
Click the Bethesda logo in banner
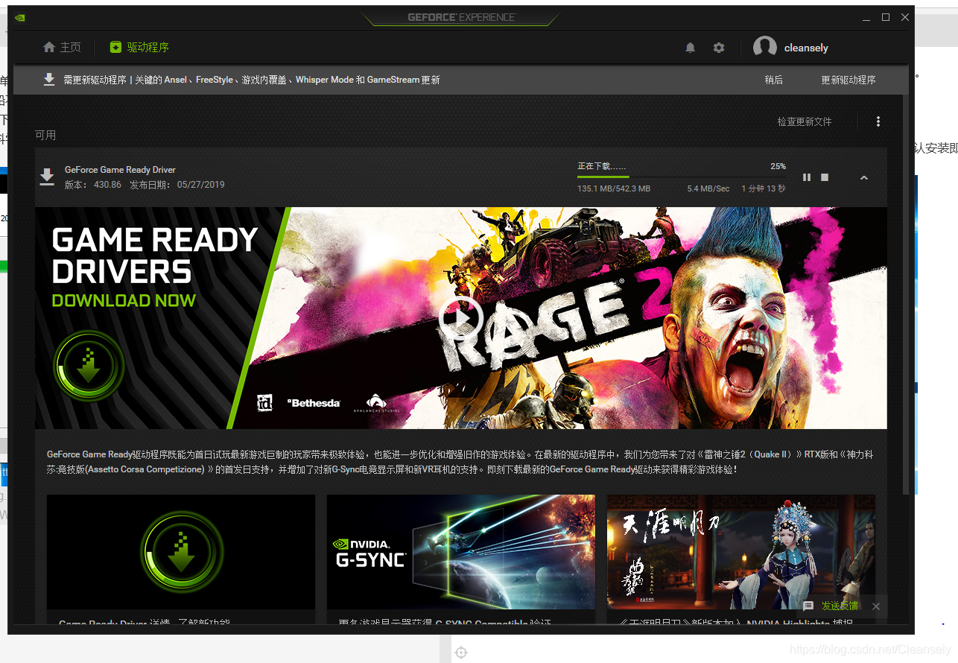tap(314, 403)
